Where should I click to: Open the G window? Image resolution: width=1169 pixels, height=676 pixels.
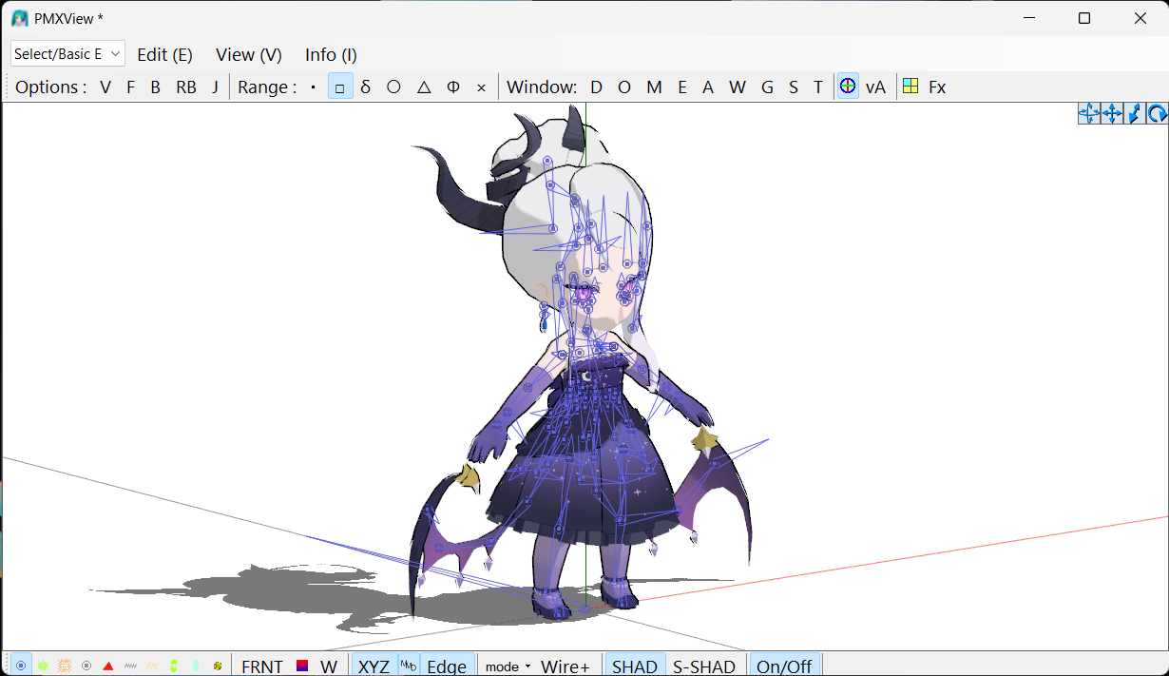click(767, 87)
